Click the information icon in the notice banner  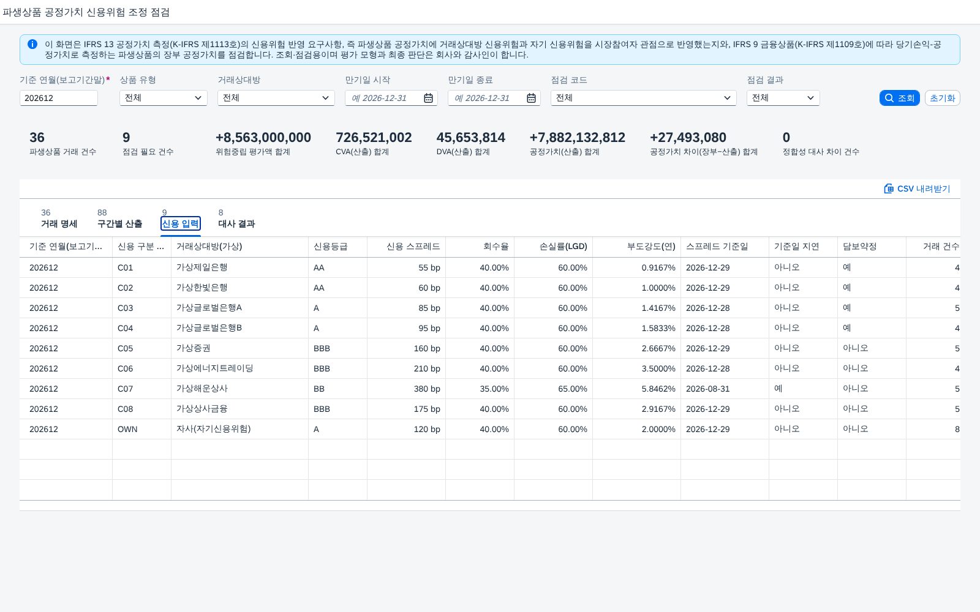pyautogui.click(x=32, y=44)
